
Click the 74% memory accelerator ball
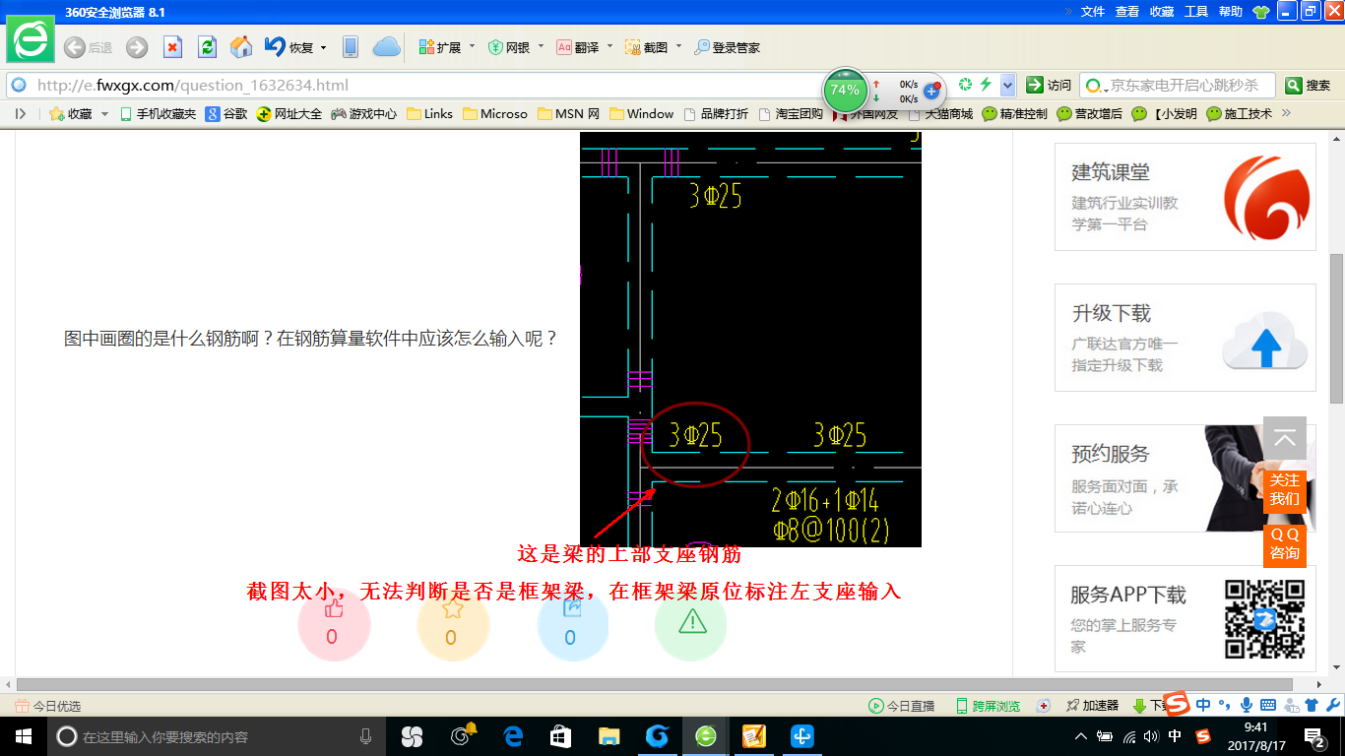[x=845, y=90]
